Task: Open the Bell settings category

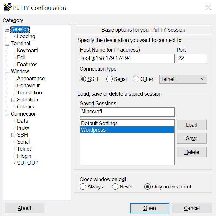Action: (x=21, y=58)
